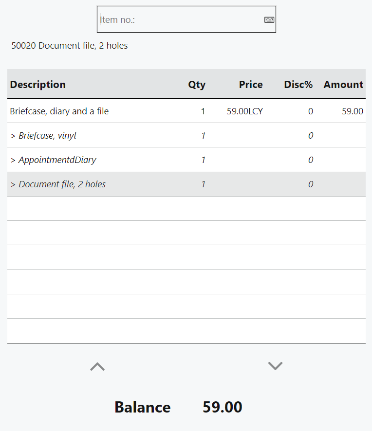Click the Amount column header
The image size is (372, 431).
(343, 85)
